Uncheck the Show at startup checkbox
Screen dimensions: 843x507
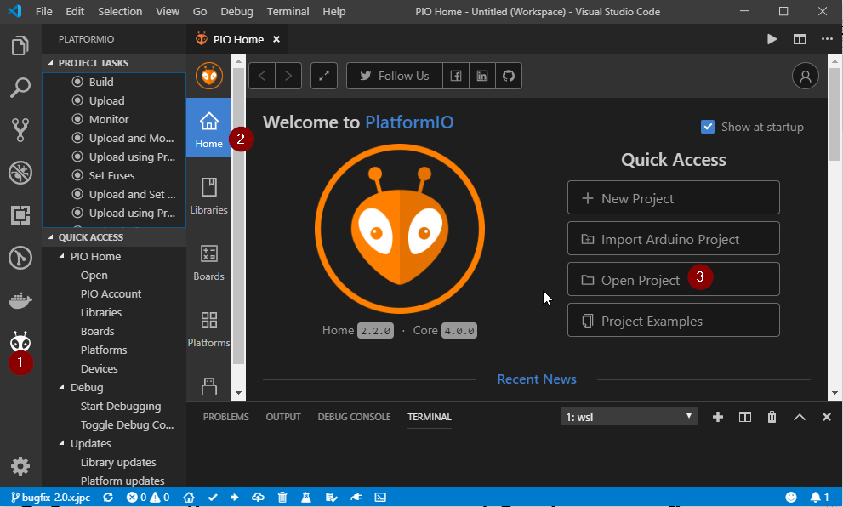point(708,127)
